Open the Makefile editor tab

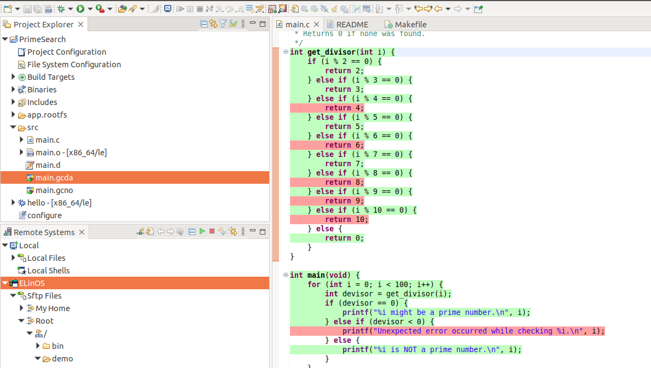click(410, 25)
